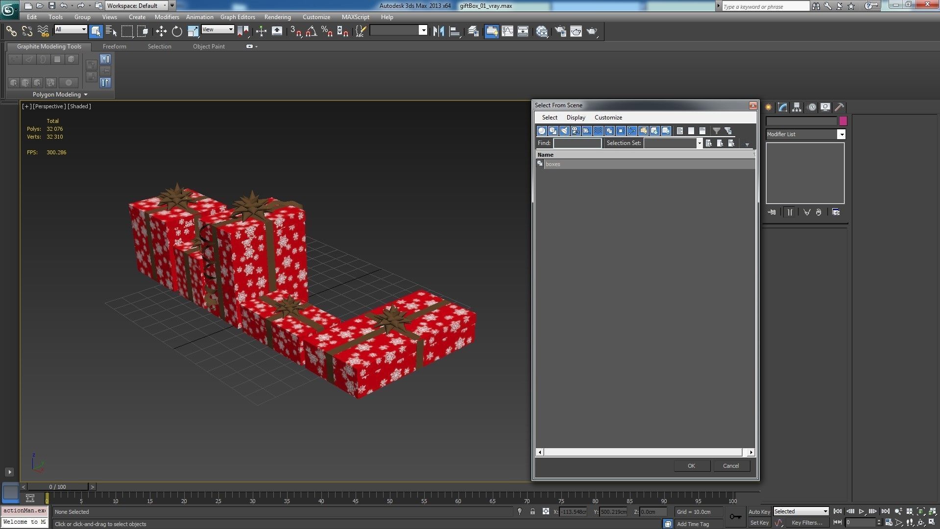Click the [Shaded] viewport label
Screen dimensions: 940x529
[x=79, y=106]
